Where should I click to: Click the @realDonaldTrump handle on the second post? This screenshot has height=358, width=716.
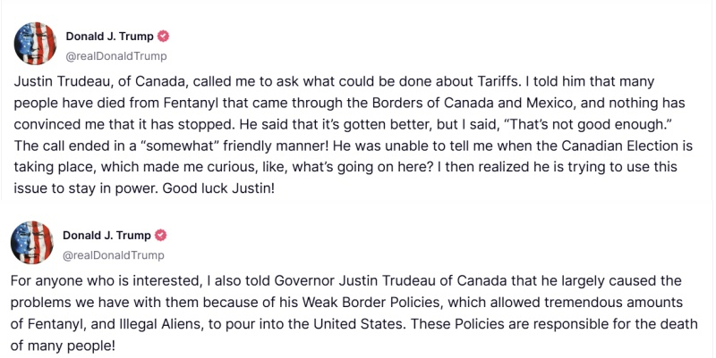(114, 255)
